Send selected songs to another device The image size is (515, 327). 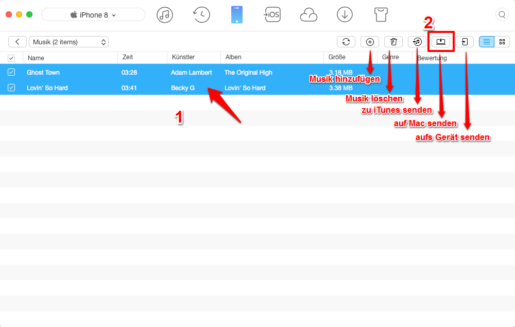coord(465,42)
